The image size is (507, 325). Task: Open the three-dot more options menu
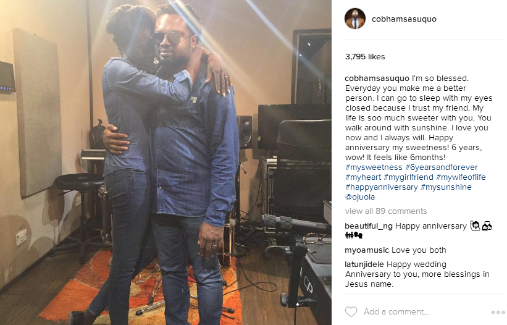(x=498, y=312)
